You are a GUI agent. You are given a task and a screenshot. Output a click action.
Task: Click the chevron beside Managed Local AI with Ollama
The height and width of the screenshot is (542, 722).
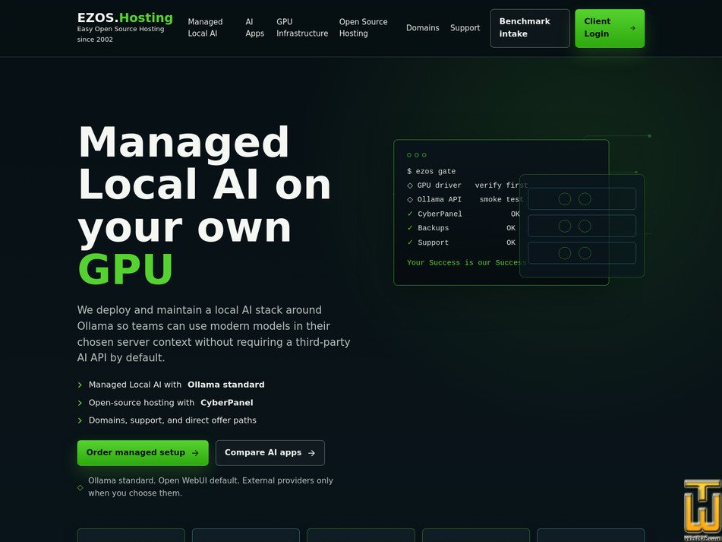click(80, 385)
